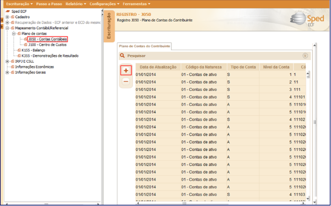Collapse Mapeamento Contábil/Referencial node
The image size is (331, 206).
(7, 28)
